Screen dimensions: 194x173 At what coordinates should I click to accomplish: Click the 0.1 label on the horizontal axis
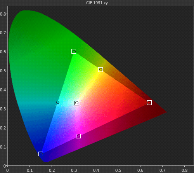[30, 170]
